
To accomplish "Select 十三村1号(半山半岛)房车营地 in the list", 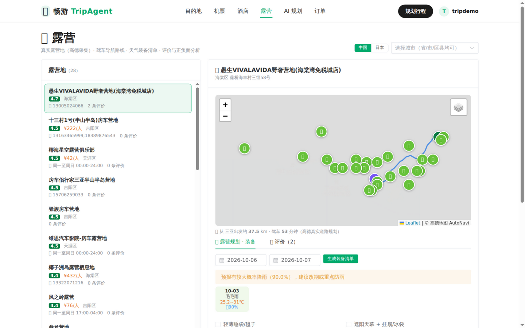I will click(x=118, y=128).
